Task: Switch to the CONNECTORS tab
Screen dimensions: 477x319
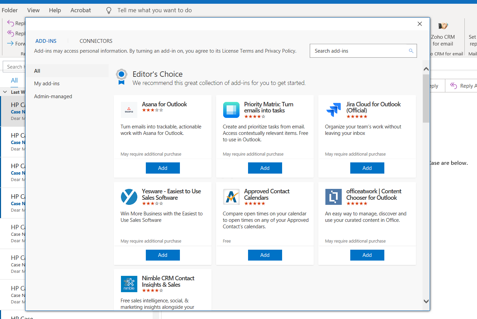Action: tap(96, 41)
